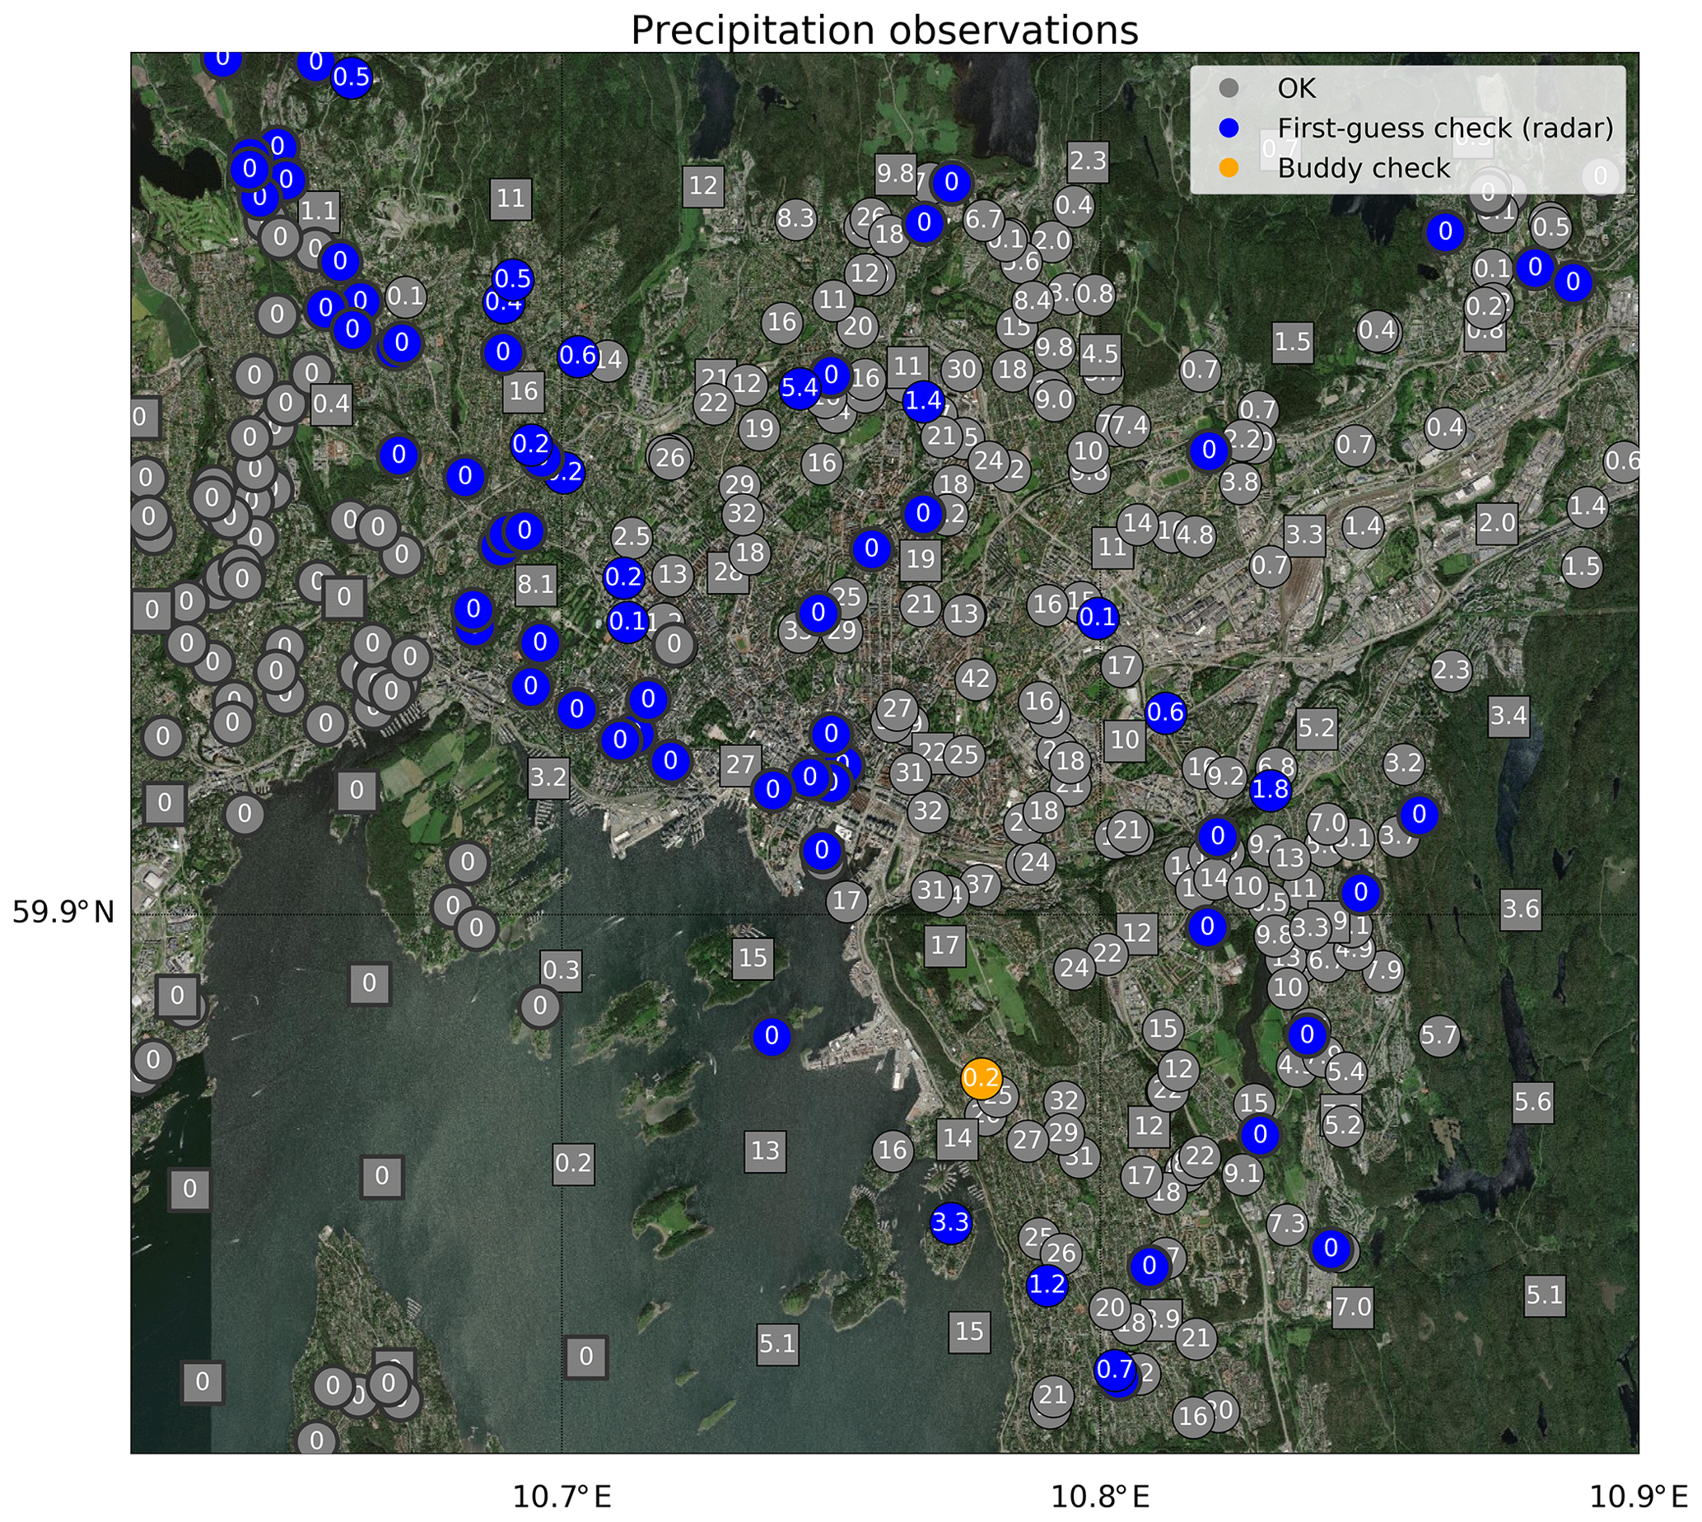Click the orange 0.2 buddy check marker
Image resolution: width=1702 pixels, height=1522 pixels.
[x=982, y=1078]
